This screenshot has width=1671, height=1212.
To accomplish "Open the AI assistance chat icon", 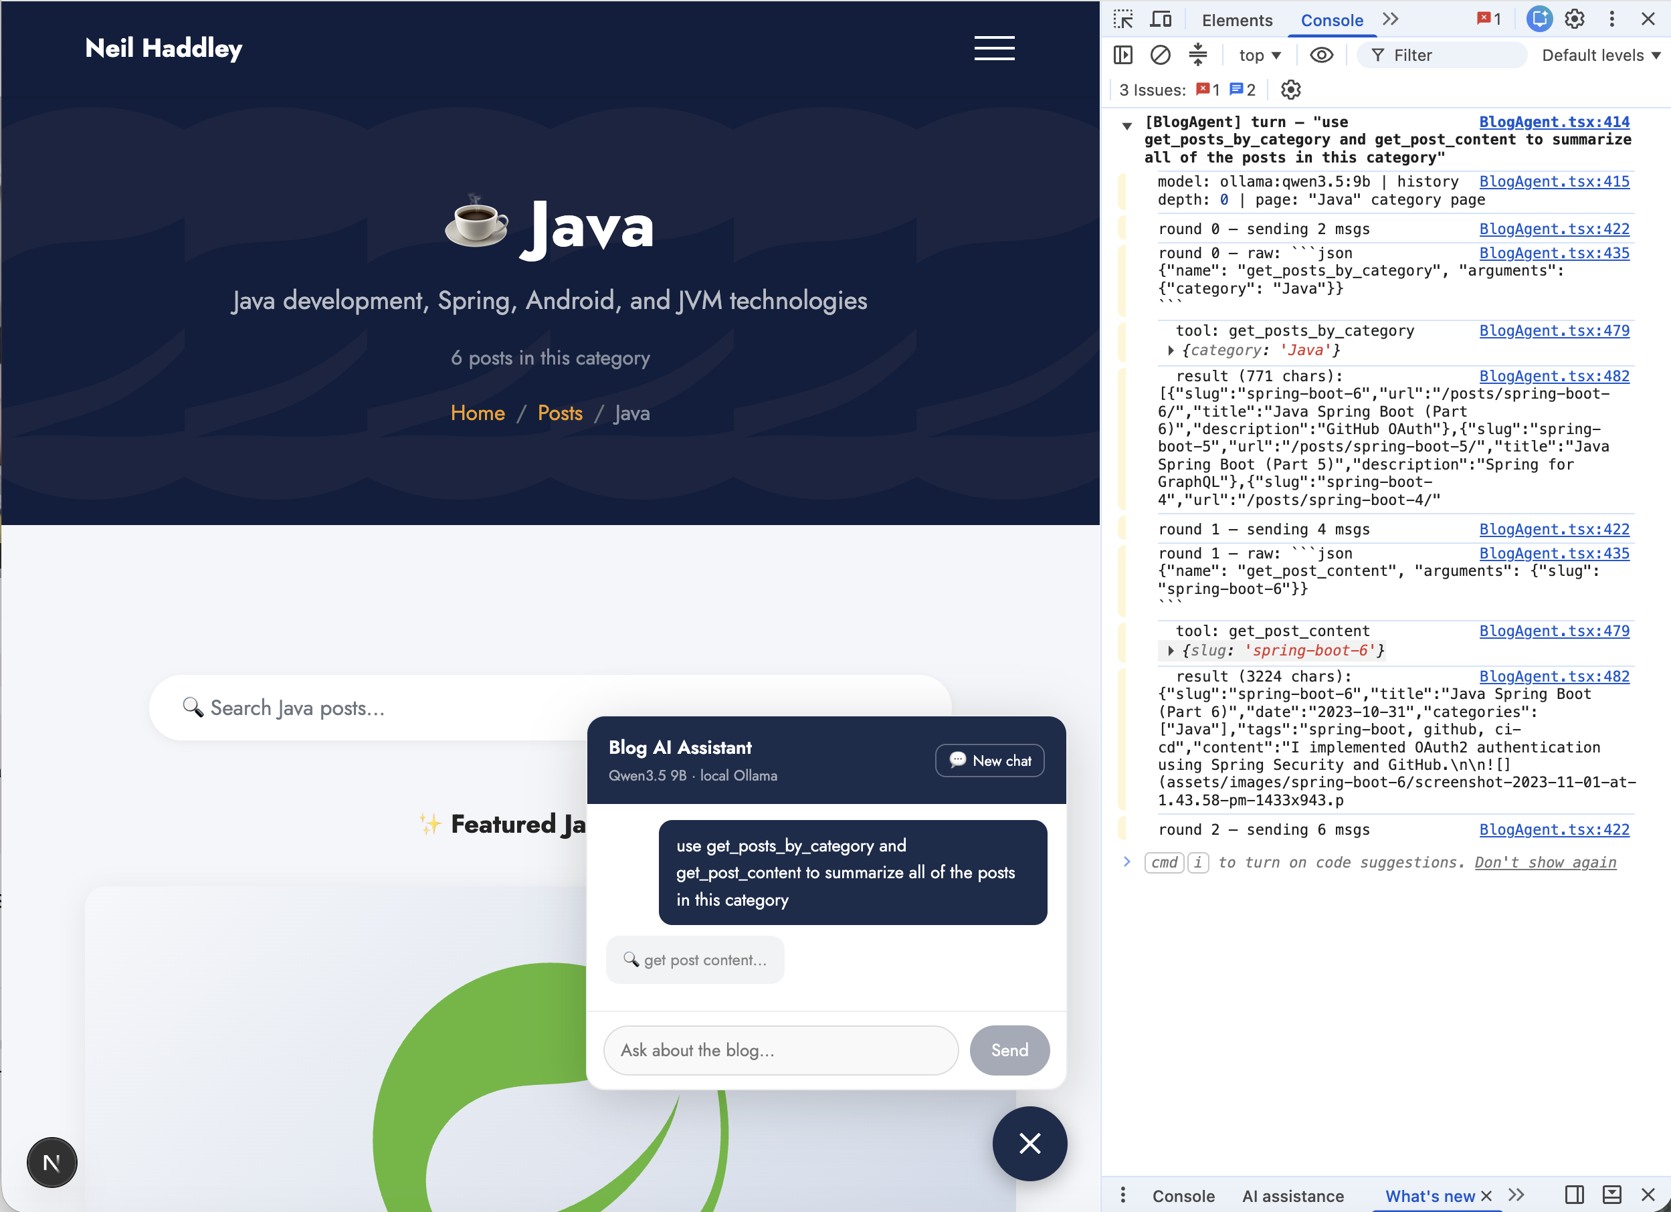I will point(1539,19).
